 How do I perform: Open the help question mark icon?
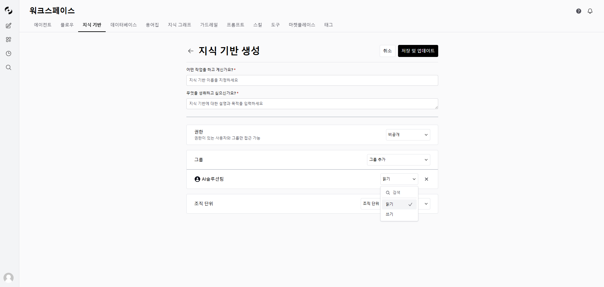579,11
